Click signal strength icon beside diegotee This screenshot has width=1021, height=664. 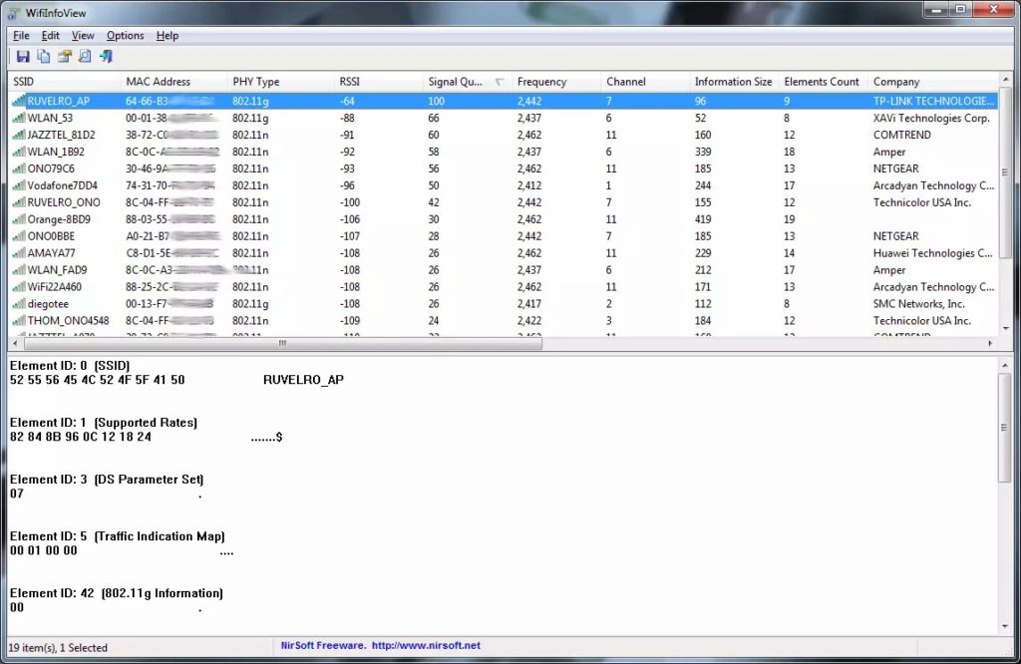[x=19, y=304]
